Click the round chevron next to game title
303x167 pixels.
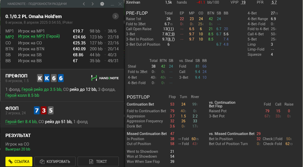pyautogui.click(x=116, y=16)
